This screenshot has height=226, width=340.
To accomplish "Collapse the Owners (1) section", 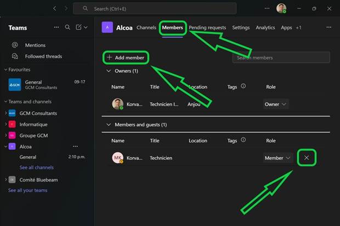I will [x=109, y=71].
